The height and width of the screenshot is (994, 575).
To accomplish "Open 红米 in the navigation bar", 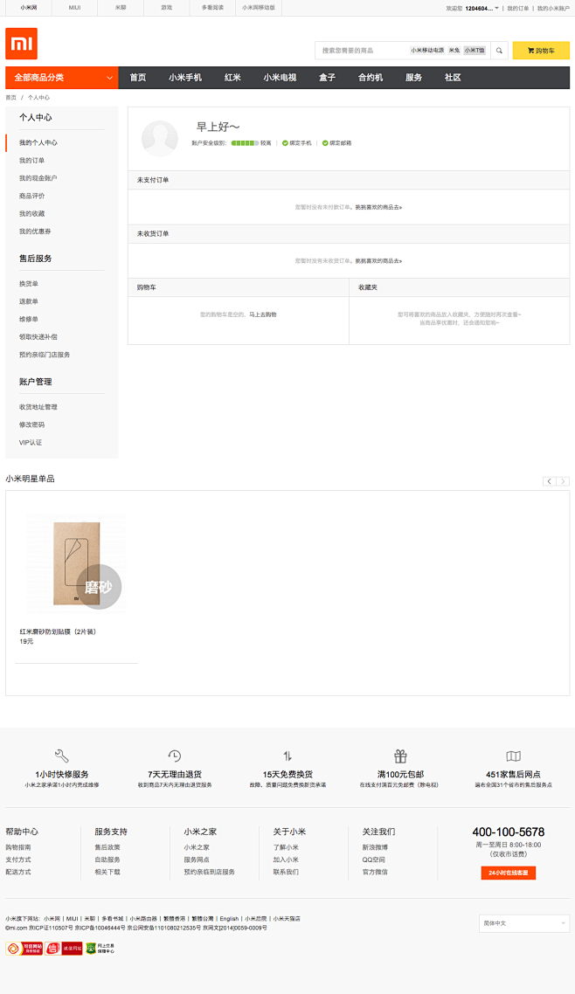I will click(x=232, y=78).
